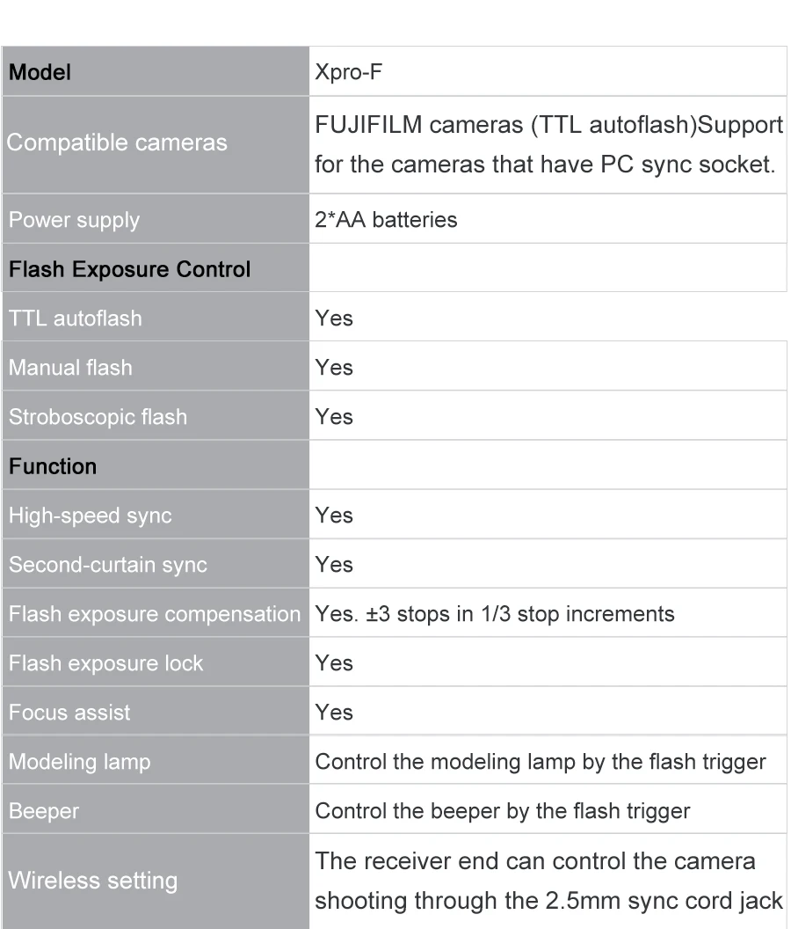Select the Yes value for Focus assist
791x929 pixels.
tap(334, 713)
